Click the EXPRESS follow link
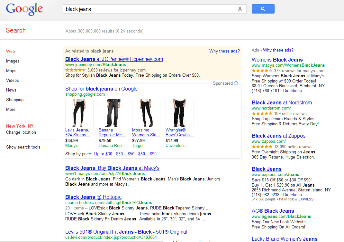The image size is (344, 242). [306, 199]
